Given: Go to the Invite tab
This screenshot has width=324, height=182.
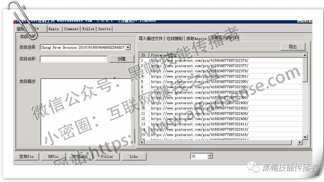Looking at the screenshot, I should [104, 29].
